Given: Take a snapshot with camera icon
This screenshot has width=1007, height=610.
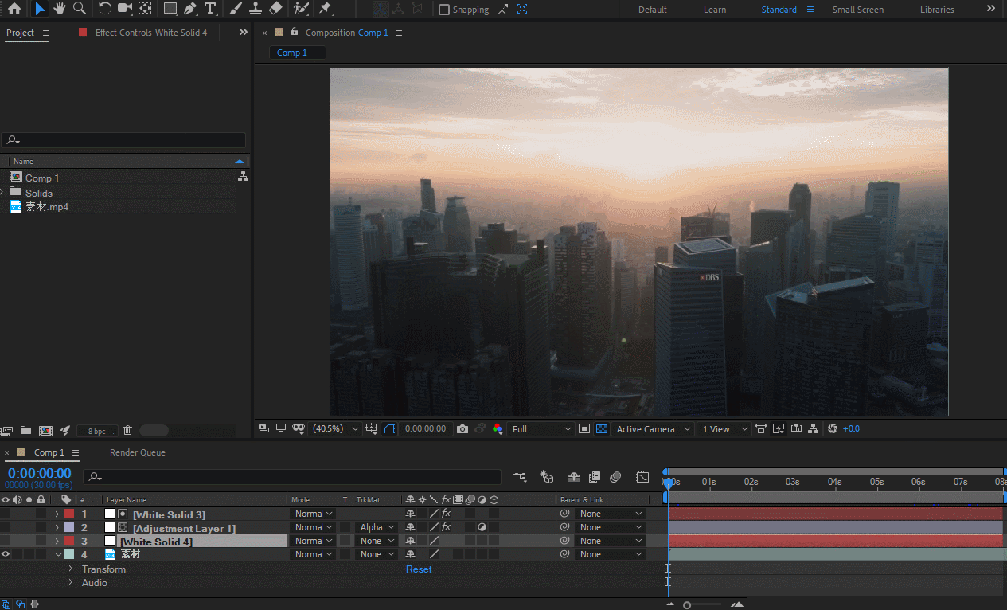Looking at the screenshot, I should point(463,429).
